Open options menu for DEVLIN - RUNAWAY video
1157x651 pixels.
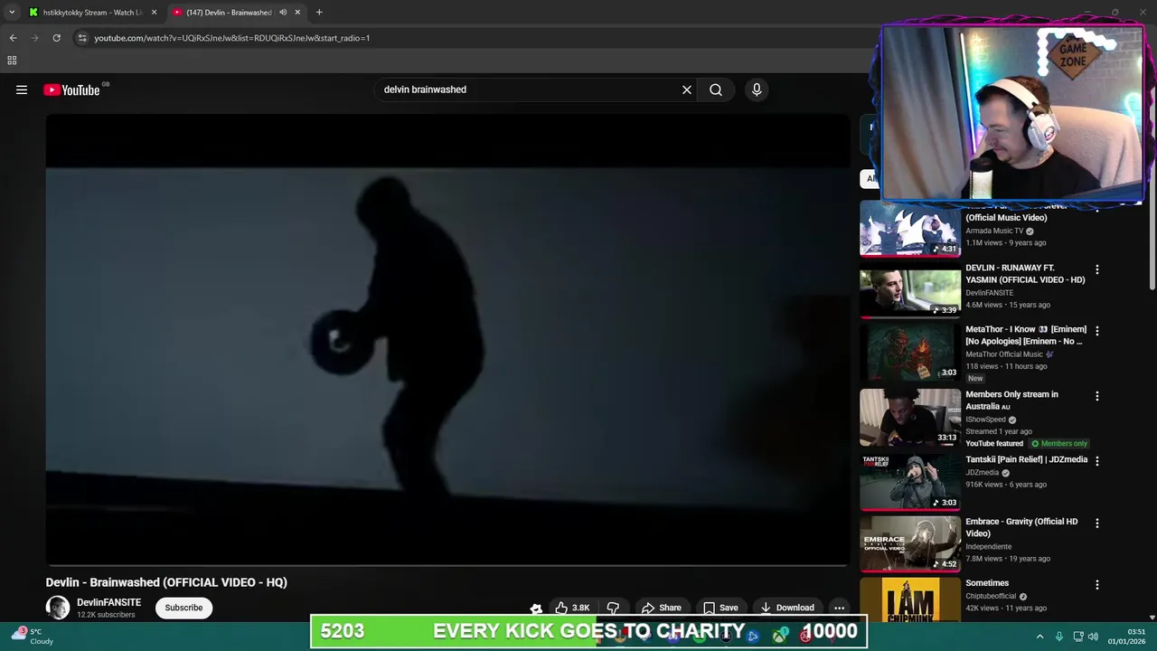(x=1097, y=269)
